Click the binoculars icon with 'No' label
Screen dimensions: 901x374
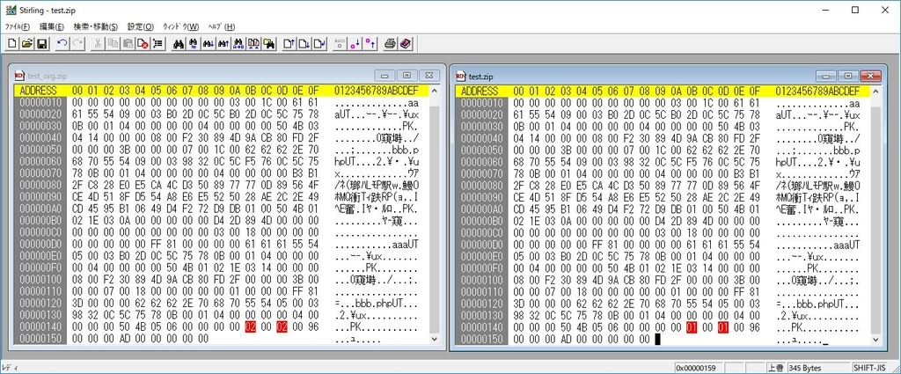tap(194, 44)
